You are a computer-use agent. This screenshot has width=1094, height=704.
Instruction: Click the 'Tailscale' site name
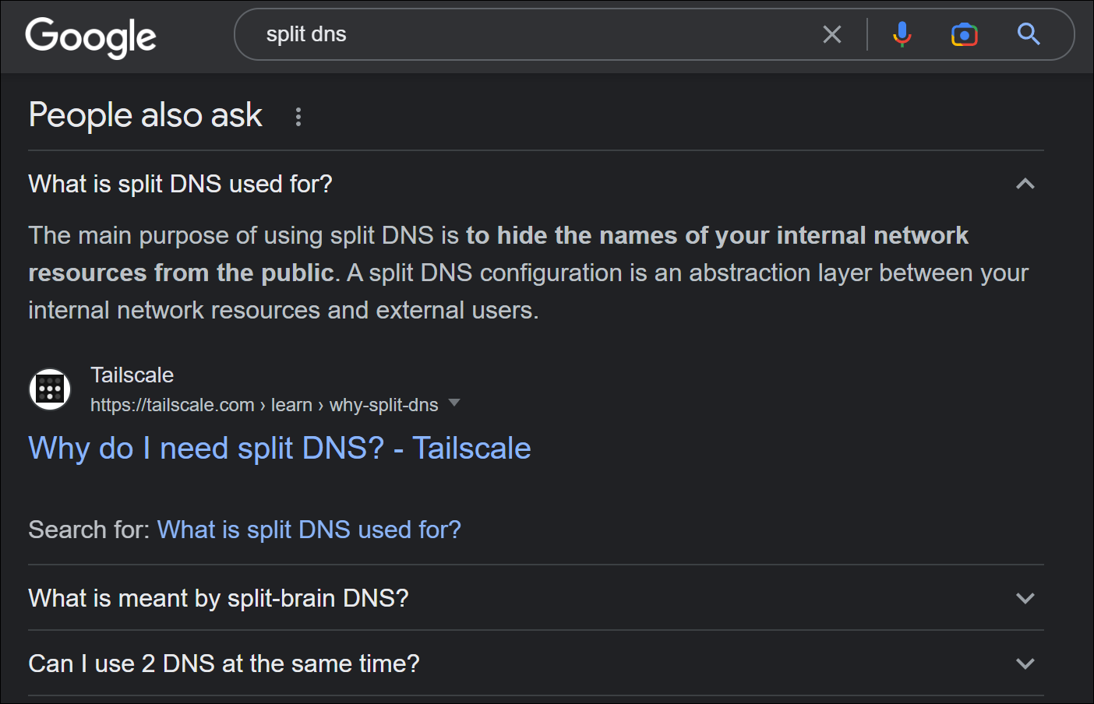[132, 375]
